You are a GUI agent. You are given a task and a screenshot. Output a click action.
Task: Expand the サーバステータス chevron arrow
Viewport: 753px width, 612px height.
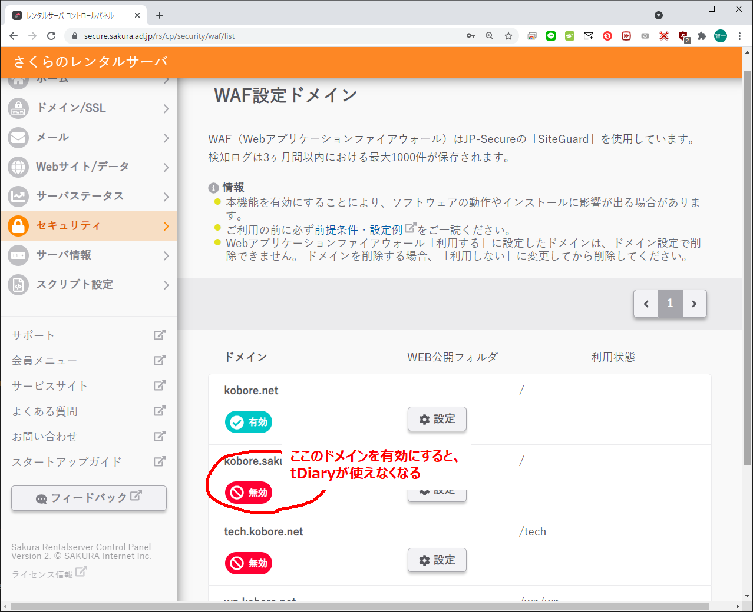click(166, 197)
